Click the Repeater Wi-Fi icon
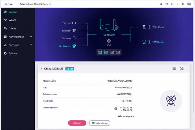195x130 pixels. point(74,31)
